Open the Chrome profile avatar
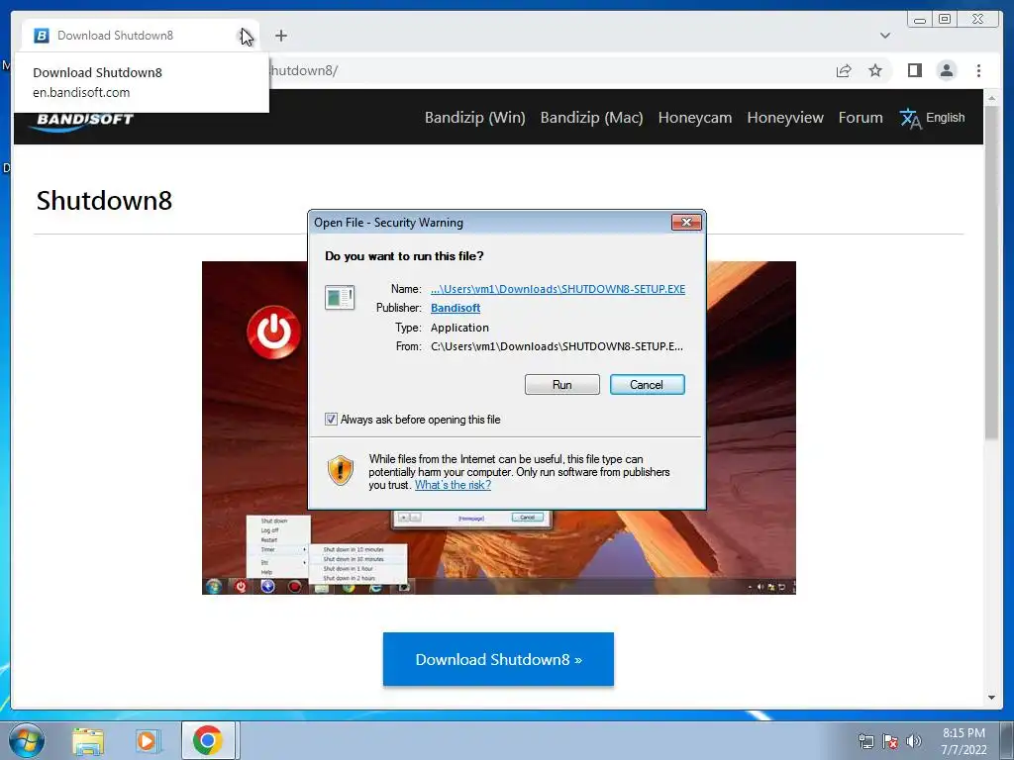The height and width of the screenshot is (760, 1014). click(946, 70)
